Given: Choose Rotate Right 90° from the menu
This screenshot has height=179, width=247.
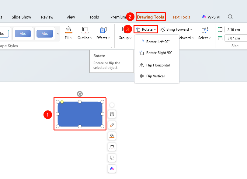Looking at the screenshot, I should [157, 53].
